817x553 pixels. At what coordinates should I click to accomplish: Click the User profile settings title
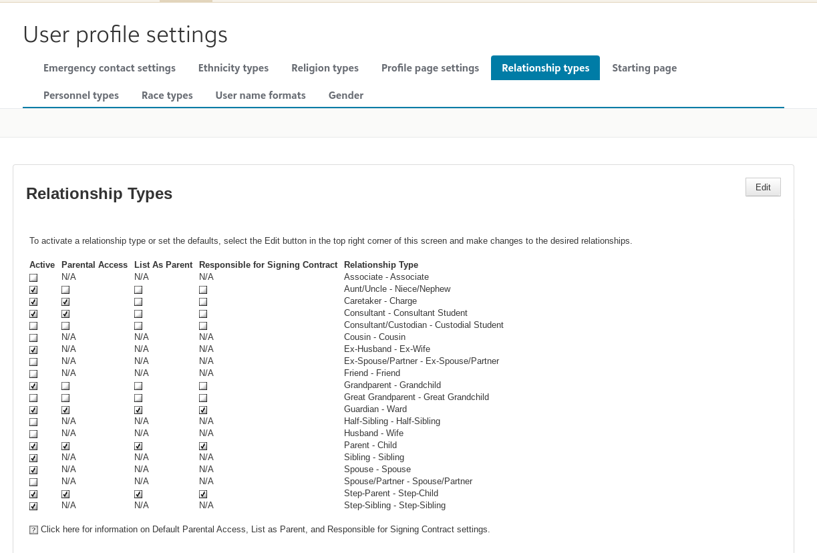pos(125,34)
